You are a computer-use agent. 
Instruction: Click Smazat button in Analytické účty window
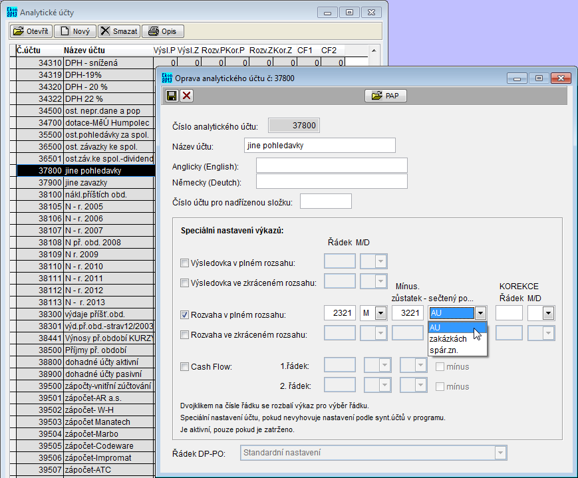click(118, 31)
